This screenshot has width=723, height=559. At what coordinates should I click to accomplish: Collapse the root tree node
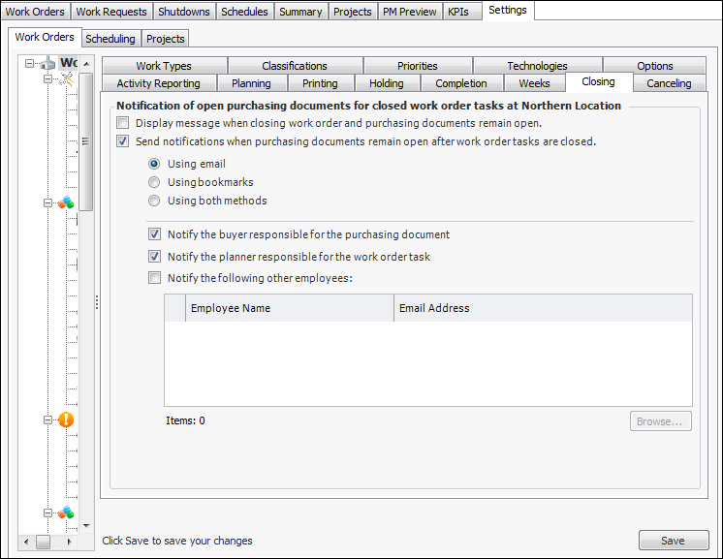tap(30, 63)
